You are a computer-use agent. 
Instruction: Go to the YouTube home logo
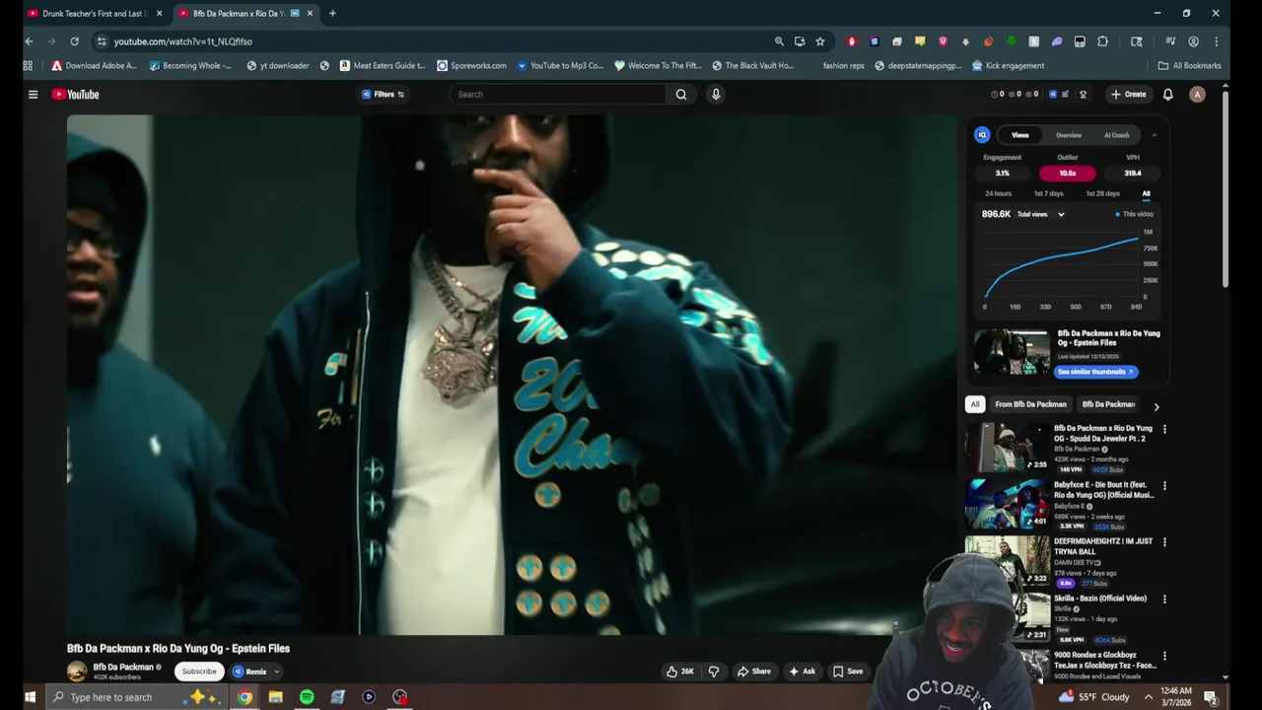point(76,95)
